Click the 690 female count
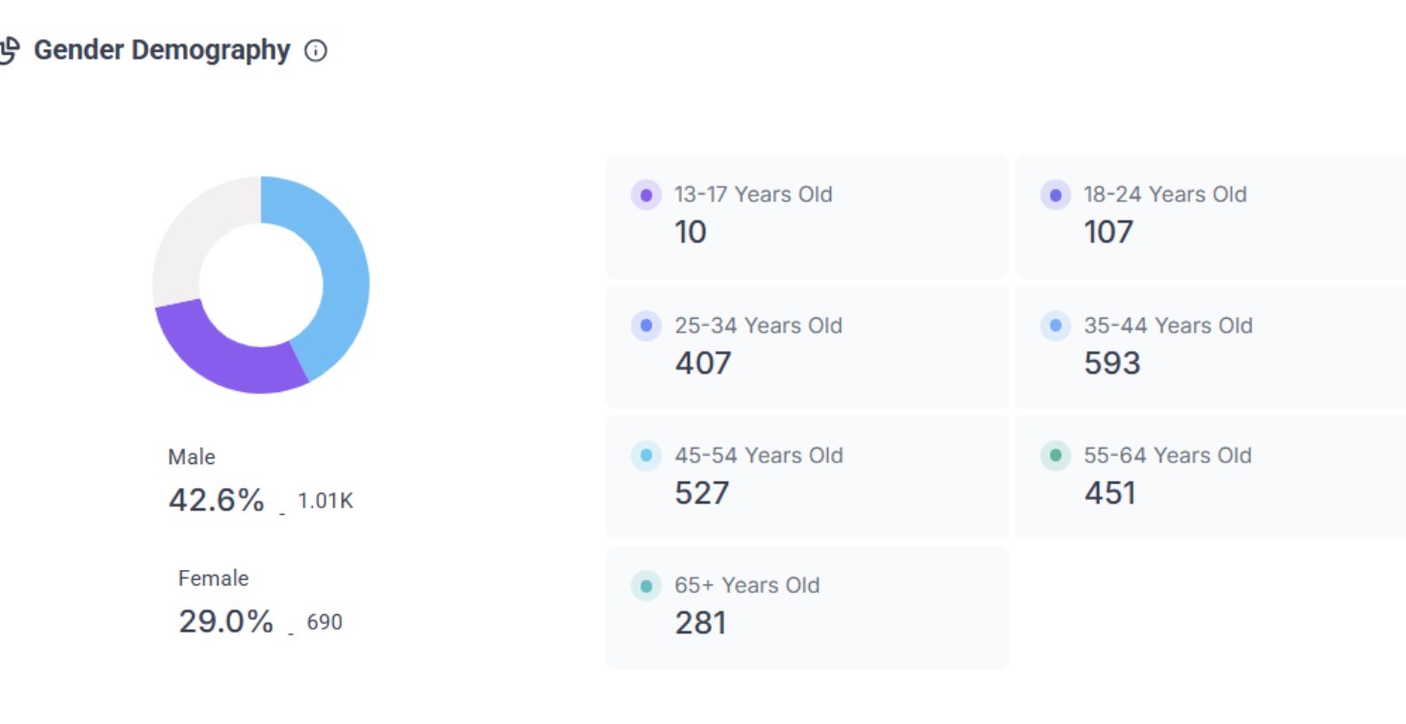Viewport: 1406px width, 724px height. click(325, 623)
